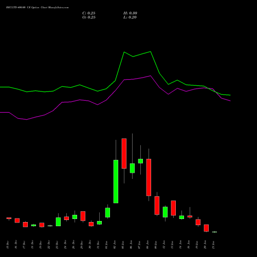Click the "31 Dec" date axis label
This screenshot has width=257, height=257.
point(98,245)
